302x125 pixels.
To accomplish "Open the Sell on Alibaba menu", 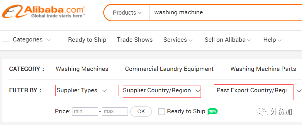I will coord(228,40).
